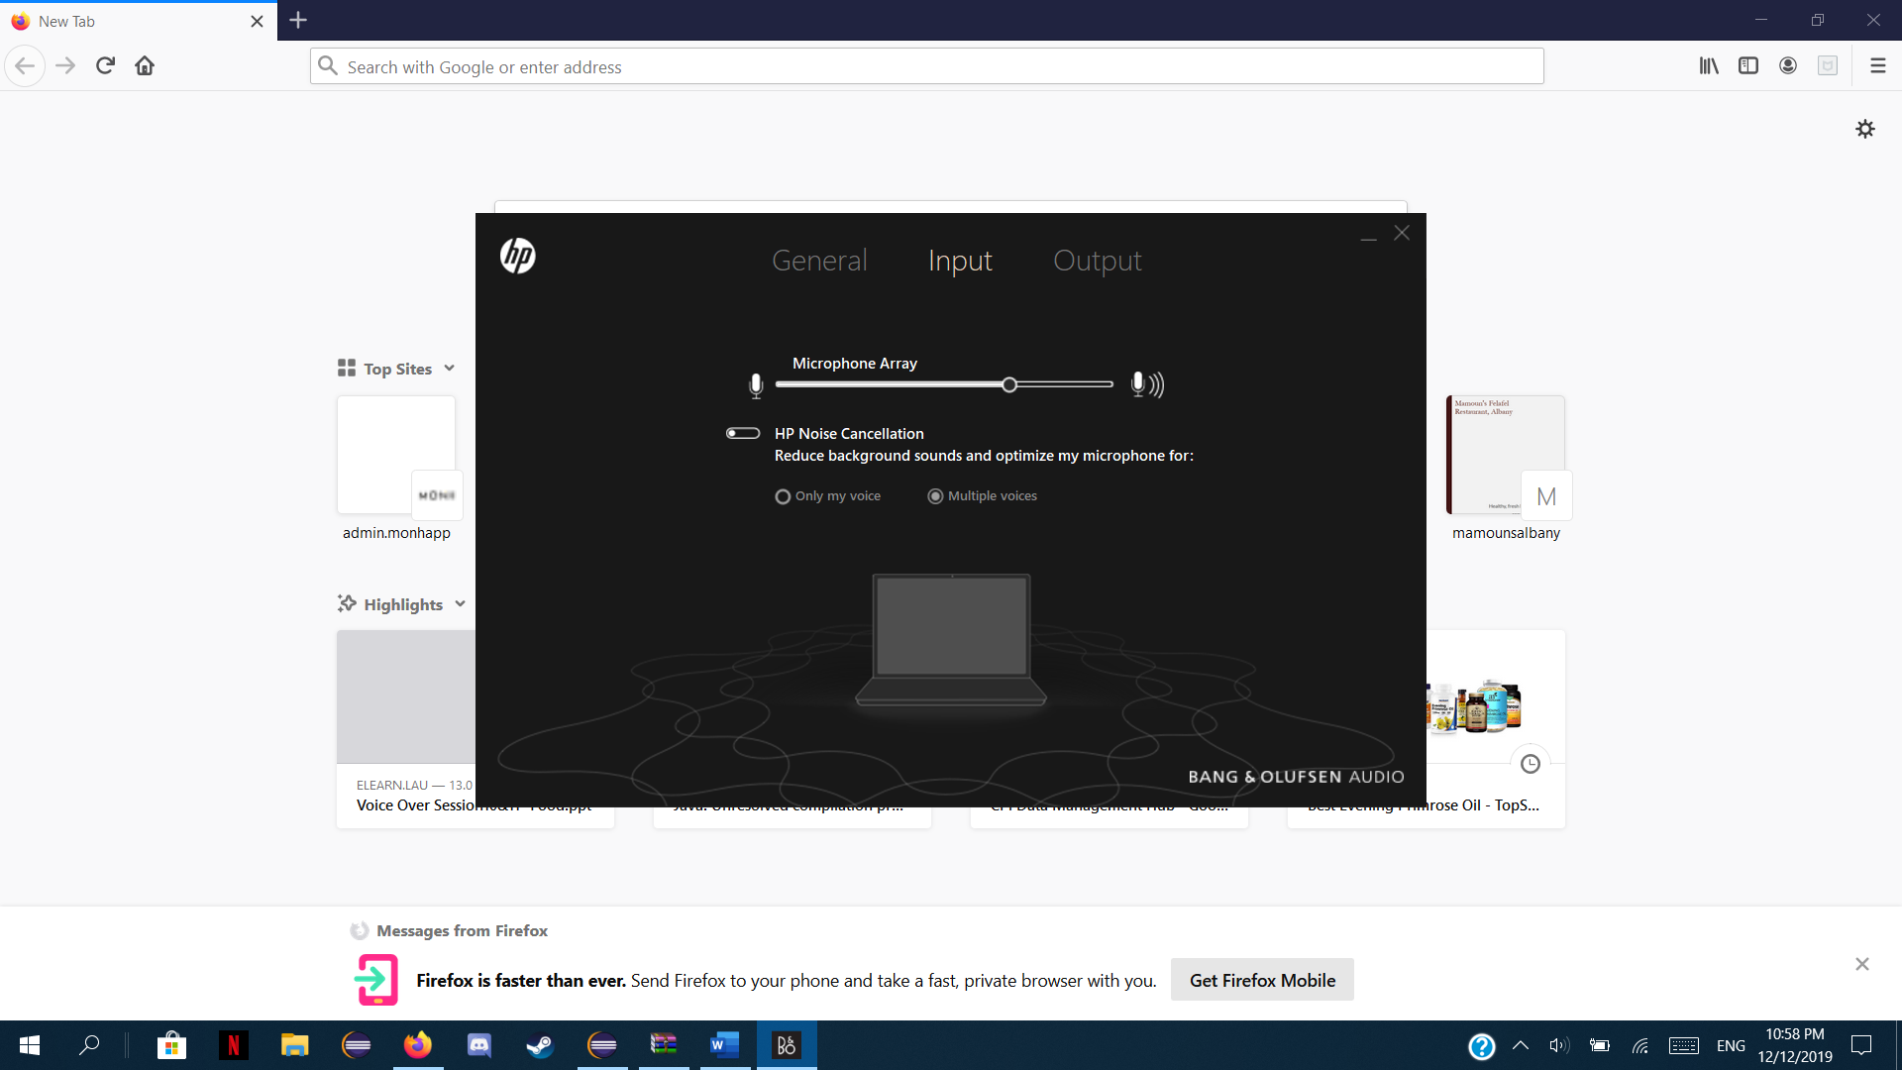Click the quiet microphone icon
This screenshot has width=1902, height=1070.
click(x=756, y=385)
